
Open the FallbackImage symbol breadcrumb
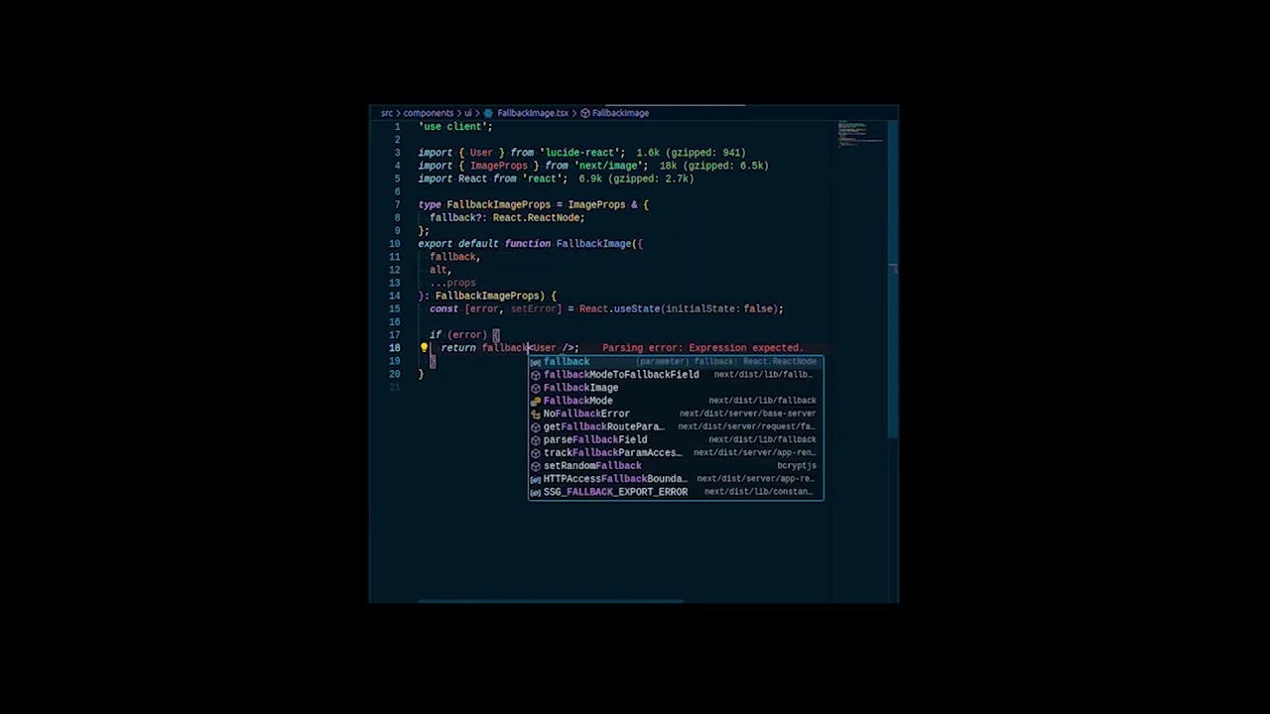pyautogui.click(x=620, y=113)
